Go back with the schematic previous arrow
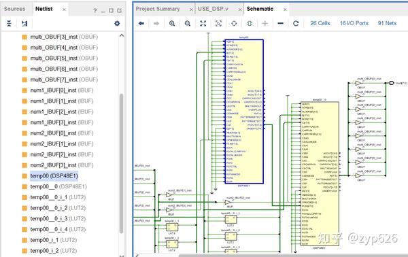408x257 pixels. point(141,23)
